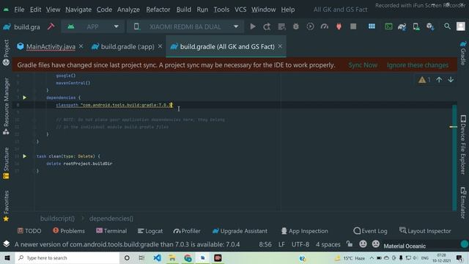Viewport: 469px width, 264px height.
Task: Open the Problems tool window
Action: coord(69,231)
